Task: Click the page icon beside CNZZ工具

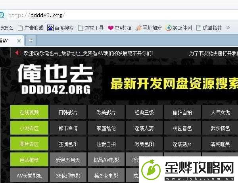Action: click(80, 28)
